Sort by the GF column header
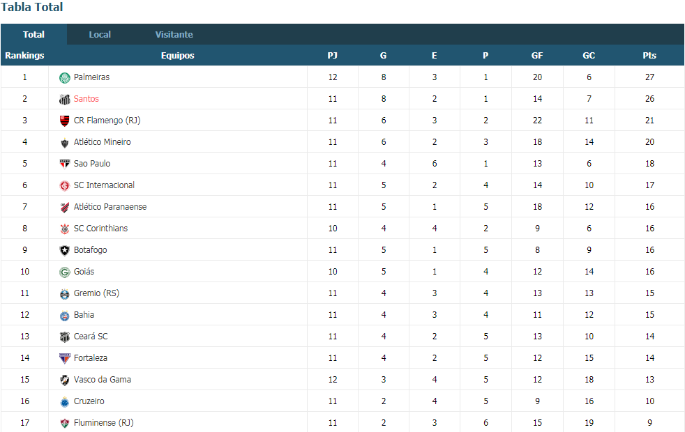The width and height of the screenshot is (685, 432). click(537, 56)
